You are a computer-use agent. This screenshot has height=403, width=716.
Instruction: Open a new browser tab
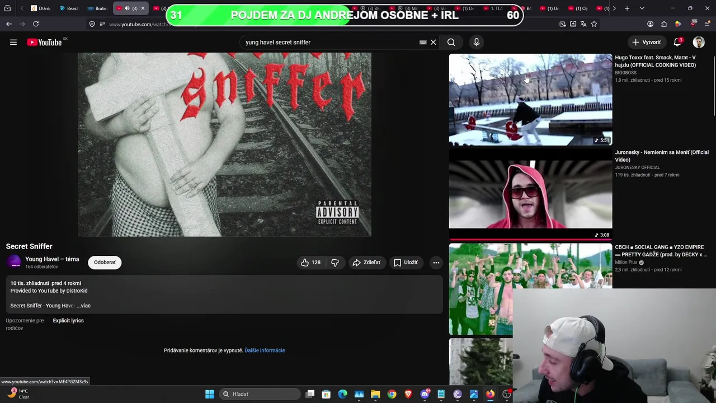(627, 8)
